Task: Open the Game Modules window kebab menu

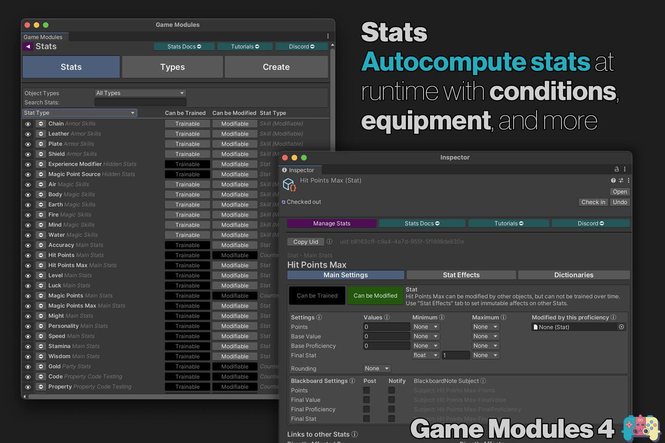Action: (x=328, y=37)
